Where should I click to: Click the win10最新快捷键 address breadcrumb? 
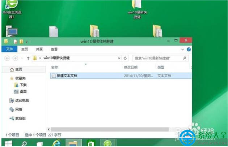click(x=56, y=58)
